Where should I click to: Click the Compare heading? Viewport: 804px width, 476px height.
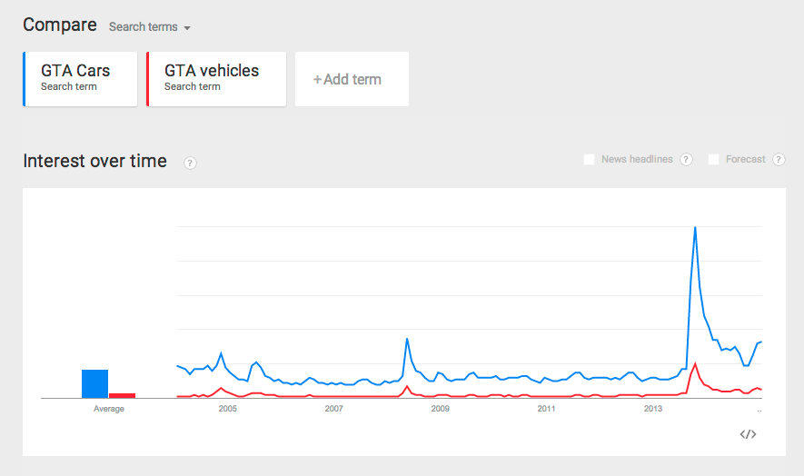60,25
